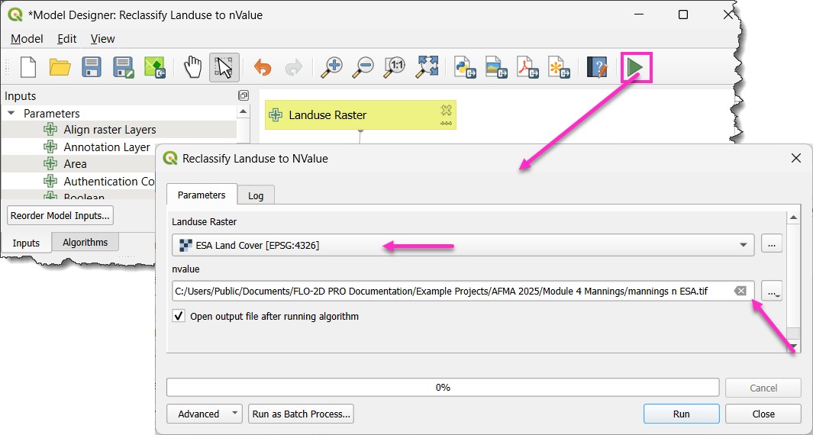Viewport: 813px width, 435px height.
Task: Switch to the Algorithms tab
Action: 85,243
